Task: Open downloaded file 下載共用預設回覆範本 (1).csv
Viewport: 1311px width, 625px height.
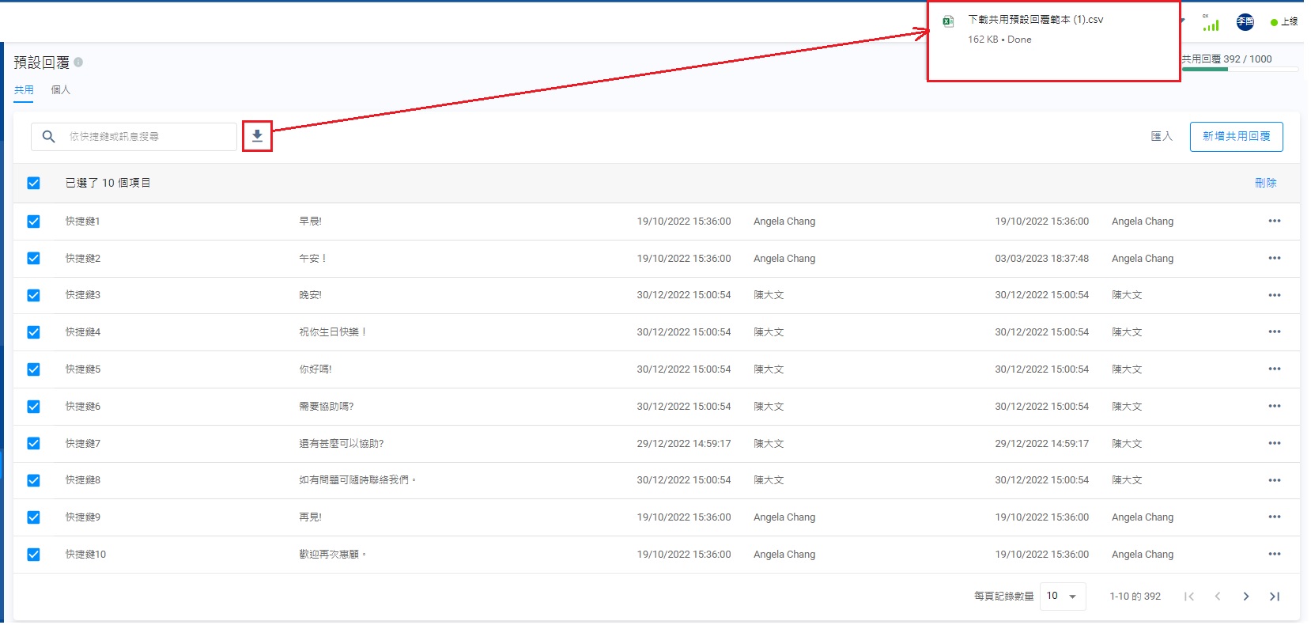Action: [1036, 20]
